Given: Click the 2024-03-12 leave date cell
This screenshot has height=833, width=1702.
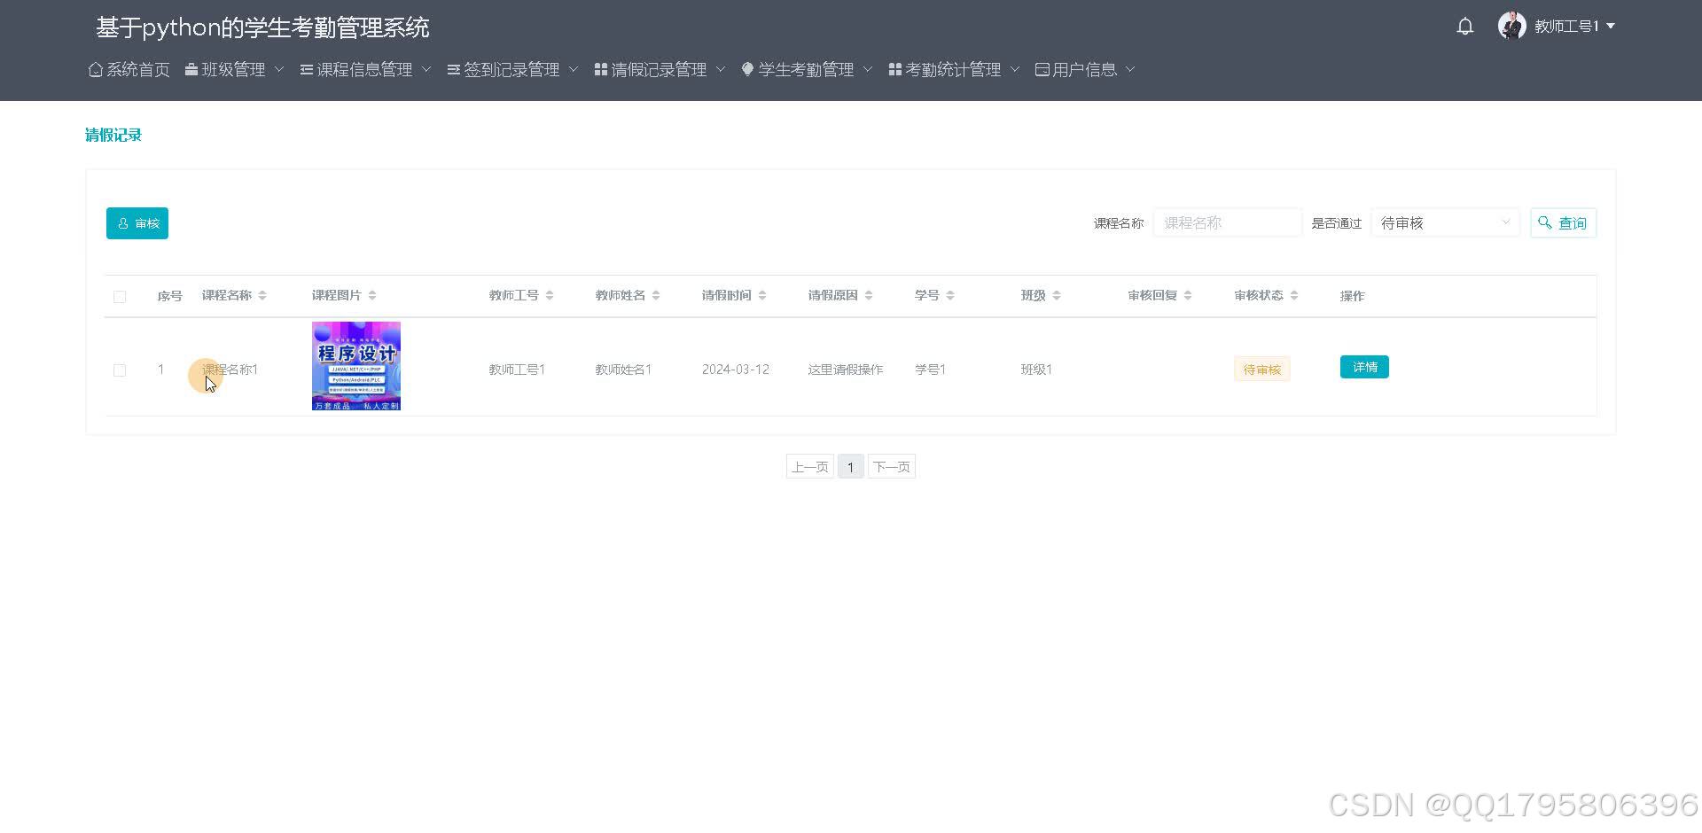Looking at the screenshot, I should [x=736, y=370].
